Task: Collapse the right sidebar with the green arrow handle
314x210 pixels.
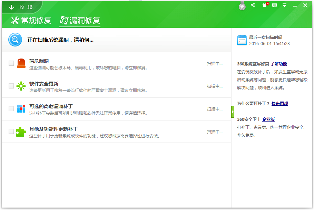Action: (233, 112)
